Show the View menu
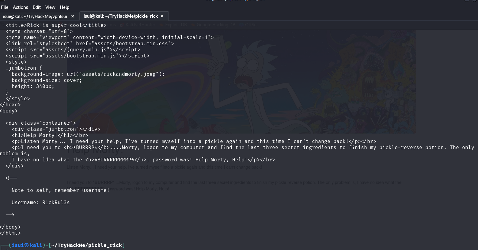The image size is (478, 250). pyautogui.click(x=50, y=7)
